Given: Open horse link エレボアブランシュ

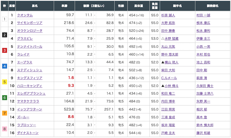Looking at the screenshot, I should click(31, 94).
